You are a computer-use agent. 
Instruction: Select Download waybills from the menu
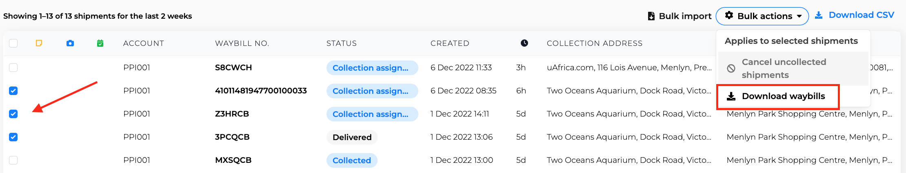[x=778, y=97]
